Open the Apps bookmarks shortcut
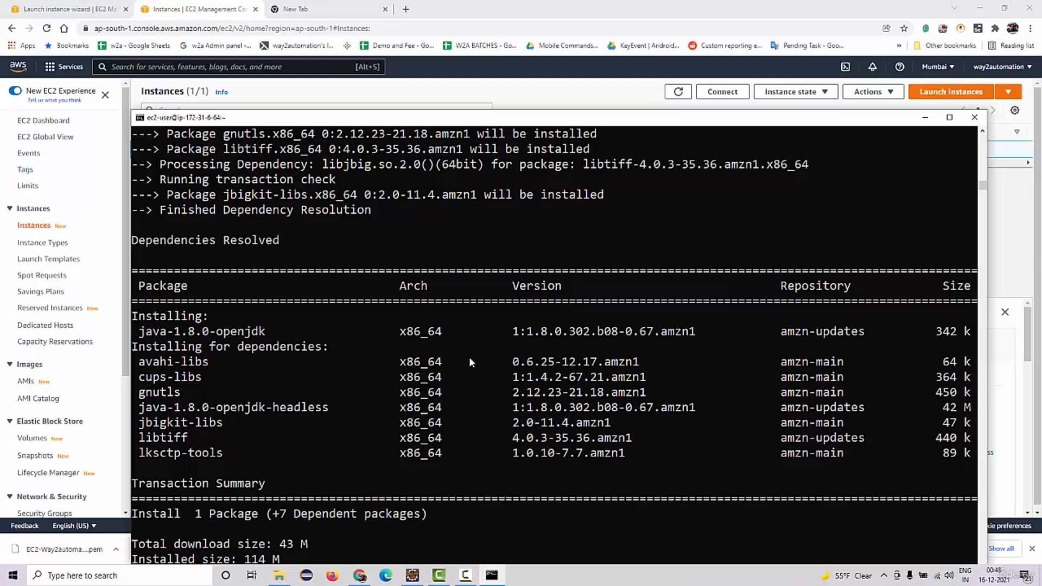 [22, 46]
